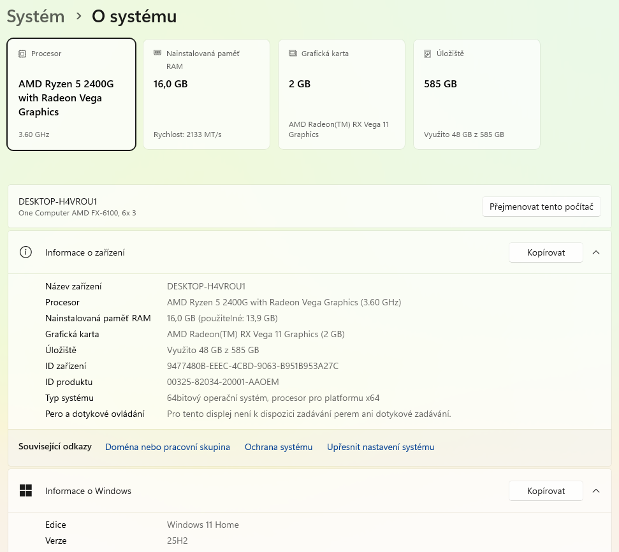The image size is (619, 552).
Task: Select processor value with (3.60 GHz) in details
Action: [x=284, y=303]
